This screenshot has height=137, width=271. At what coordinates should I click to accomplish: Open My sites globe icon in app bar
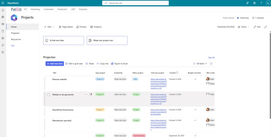point(3,17)
